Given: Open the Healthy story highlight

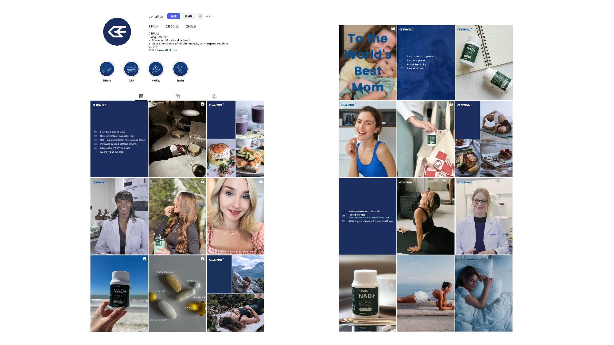Looking at the screenshot, I should coord(156,69).
